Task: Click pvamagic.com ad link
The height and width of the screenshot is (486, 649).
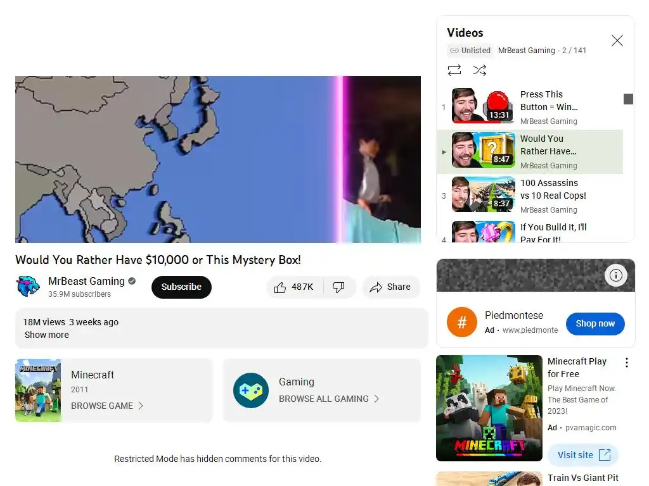Action: [591, 428]
